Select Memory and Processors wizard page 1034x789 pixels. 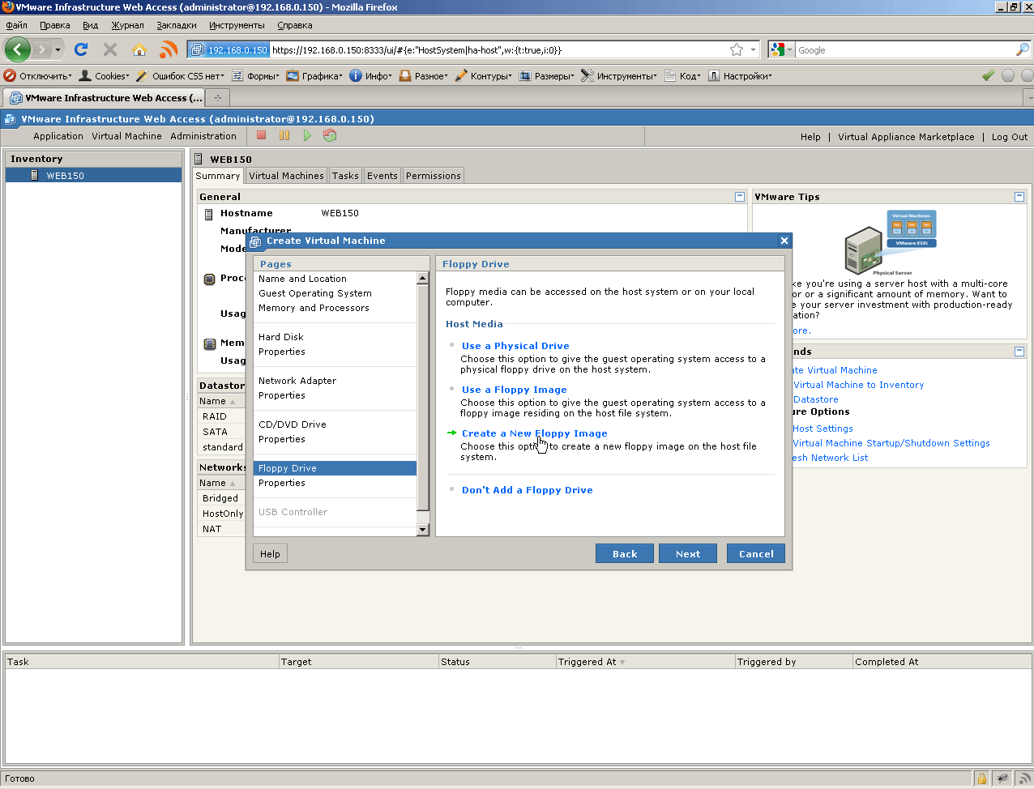(314, 308)
